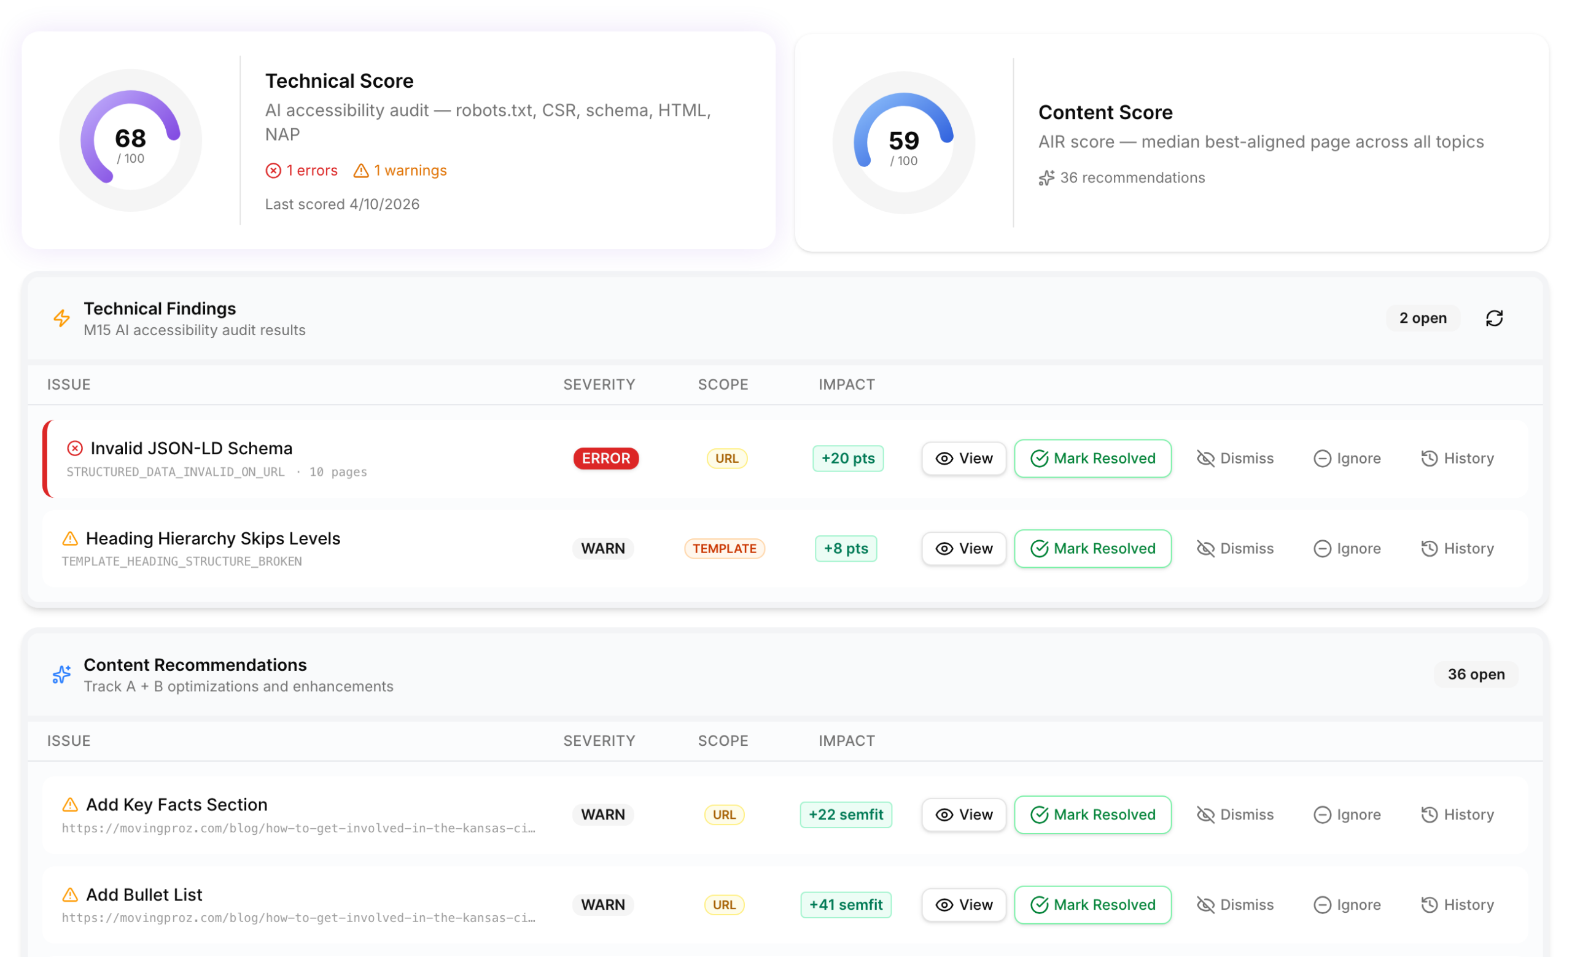1572x957 pixels.
Task: Dismiss the Add Bullet List recommendation
Action: click(x=1235, y=905)
